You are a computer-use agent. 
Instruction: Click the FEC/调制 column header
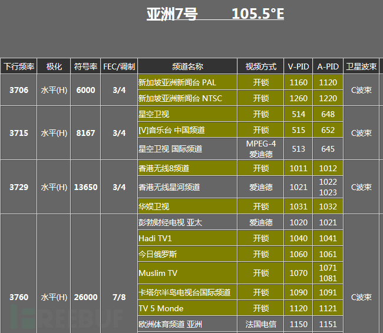[119, 66]
